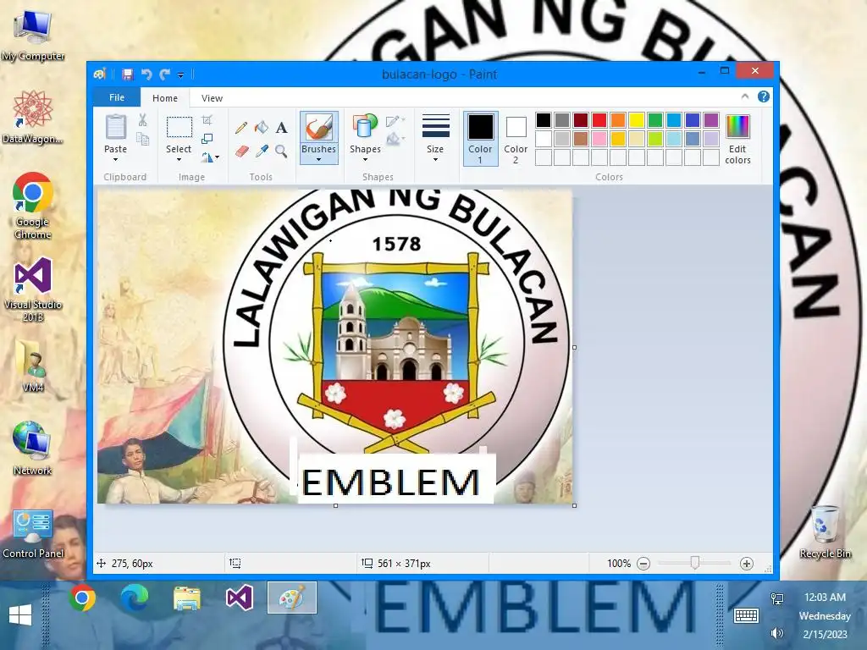Screen dimensions: 867x650
Task: Click the Save icon in quick access toolbar
Action: click(128, 74)
